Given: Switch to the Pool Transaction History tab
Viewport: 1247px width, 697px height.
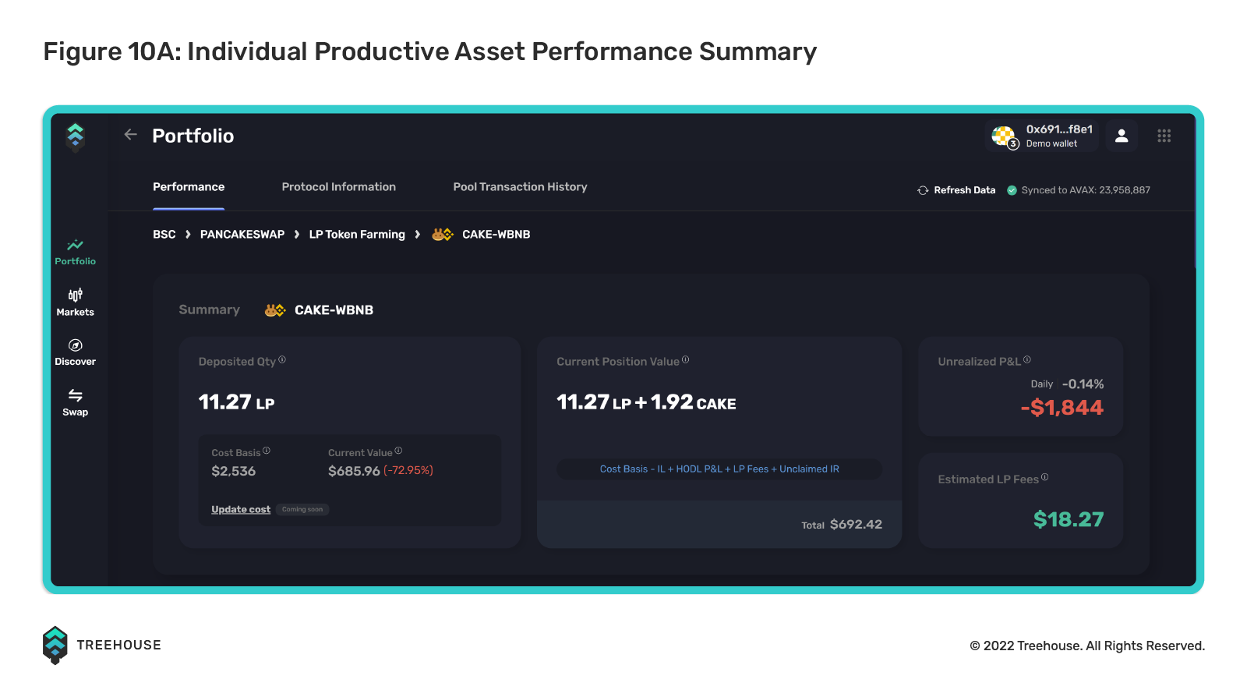Looking at the screenshot, I should [521, 187].
